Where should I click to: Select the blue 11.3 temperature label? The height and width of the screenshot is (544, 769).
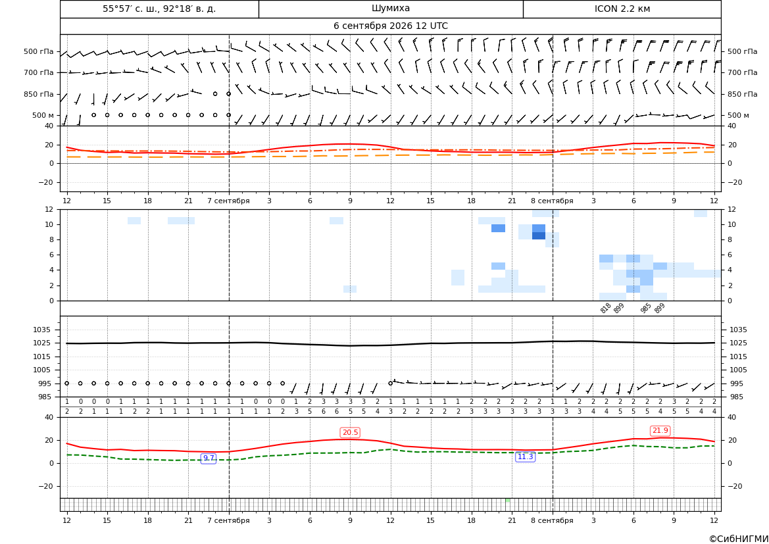tap(525, 457)
